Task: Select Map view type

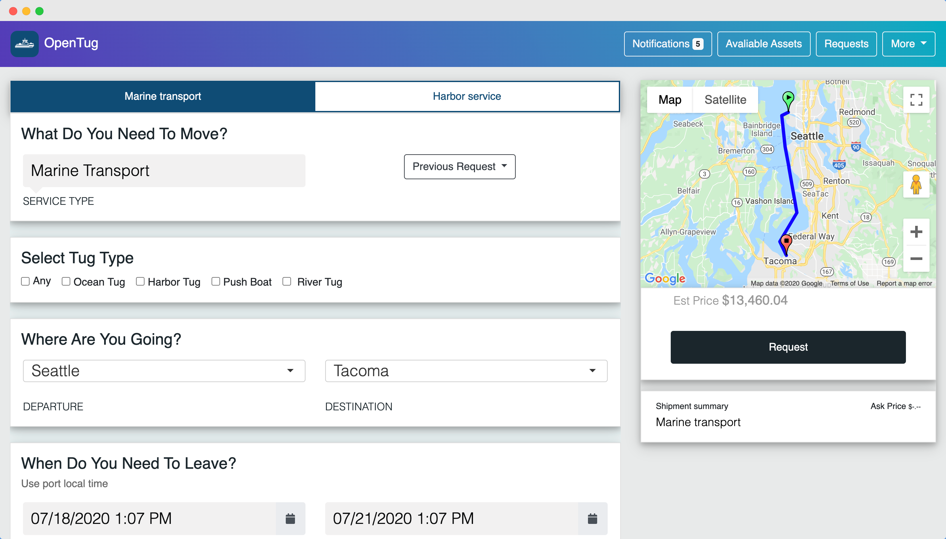Action: tap(670, 99)
